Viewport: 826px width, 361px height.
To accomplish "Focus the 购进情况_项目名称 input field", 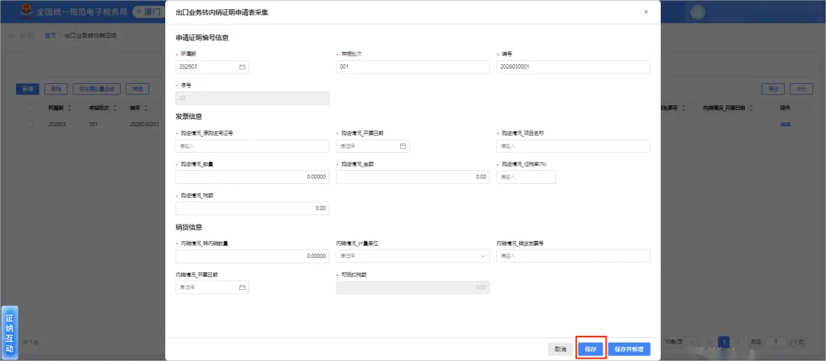I will click(x=573, y=146).
